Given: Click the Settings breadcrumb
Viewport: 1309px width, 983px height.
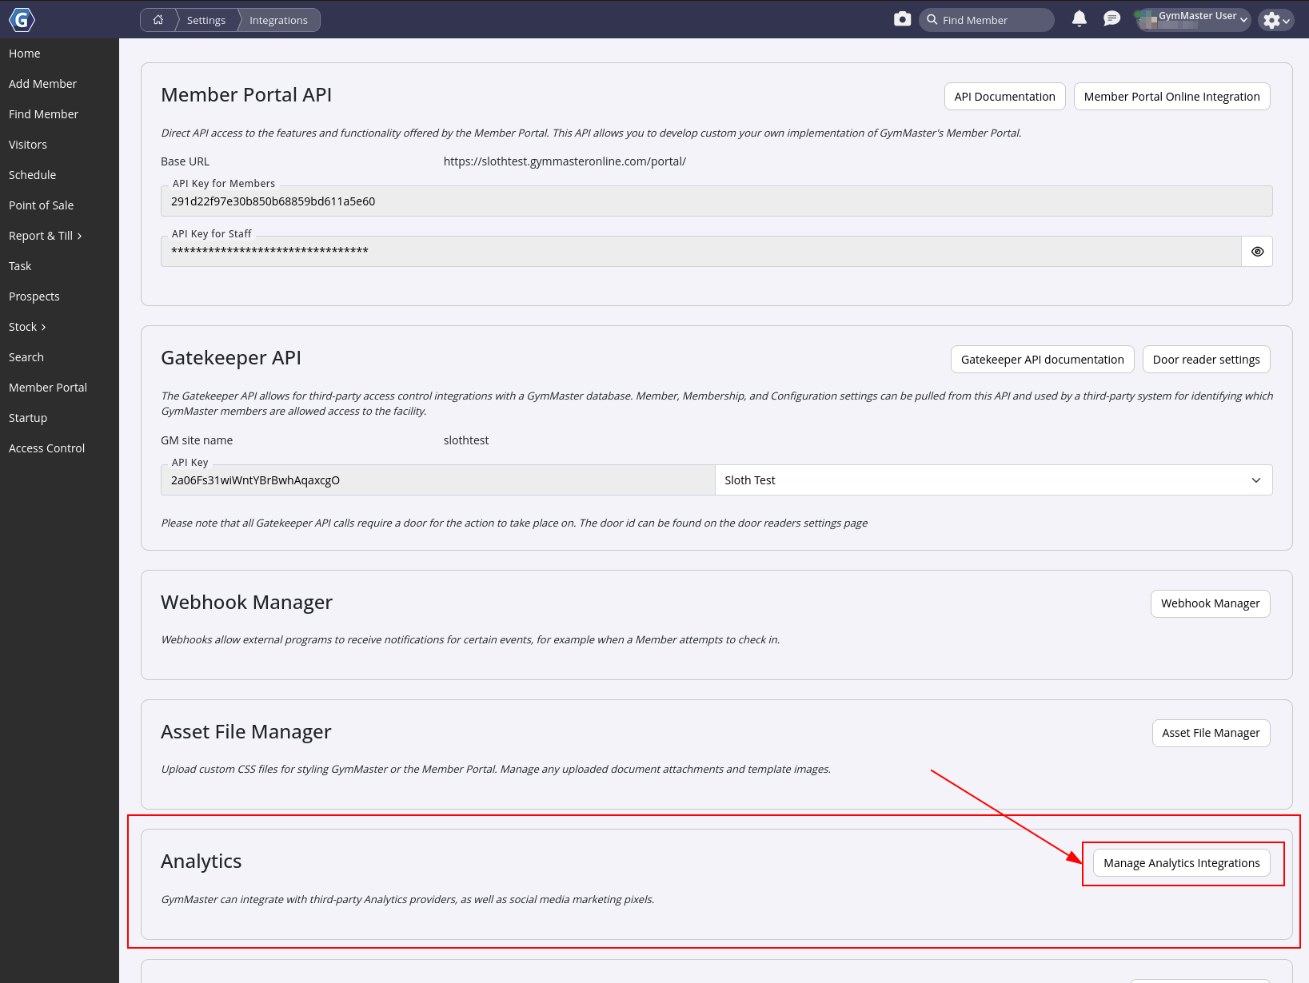Looking at the screenshot, I should click(x=206, y=20).
